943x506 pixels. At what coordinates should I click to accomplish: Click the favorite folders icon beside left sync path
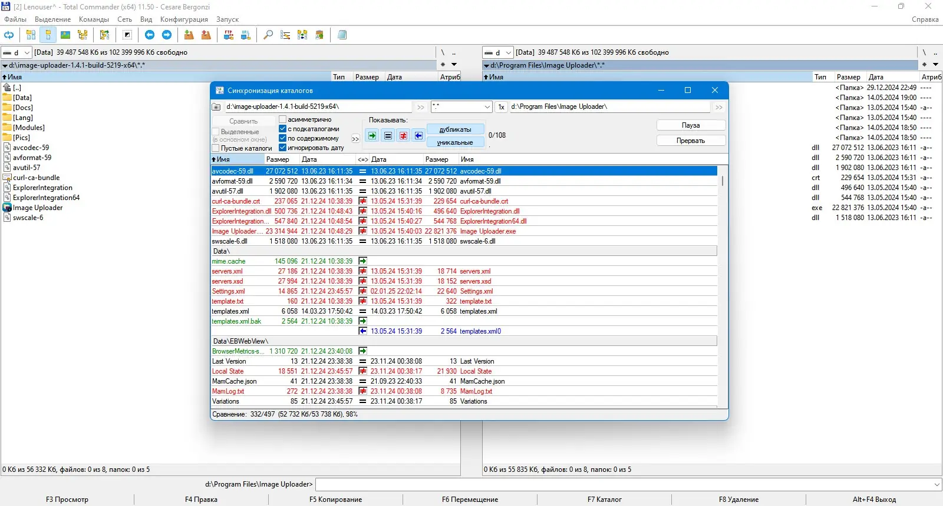[216, 107]
